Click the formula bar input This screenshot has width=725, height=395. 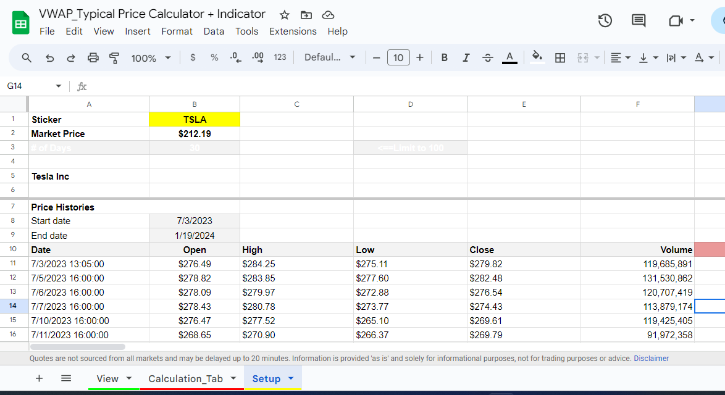coord(407,86)
